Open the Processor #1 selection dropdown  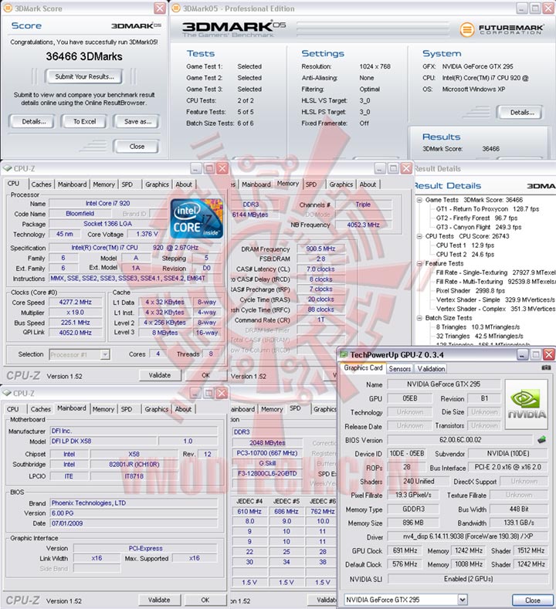tap(104, 354)
